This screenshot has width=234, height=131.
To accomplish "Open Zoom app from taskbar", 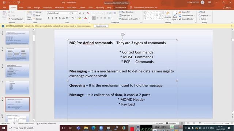I will coord(101,128).
